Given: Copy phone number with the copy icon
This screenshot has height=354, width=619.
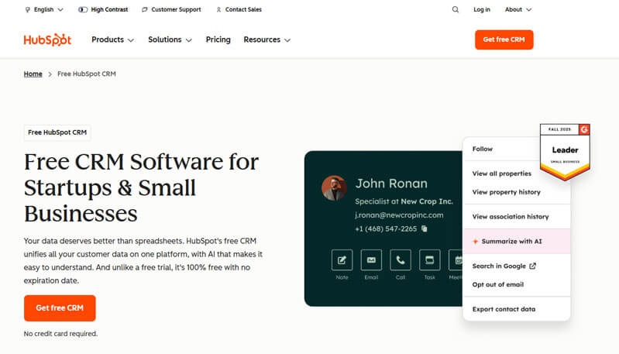Looking at the screenshot, I should point(425,229).
